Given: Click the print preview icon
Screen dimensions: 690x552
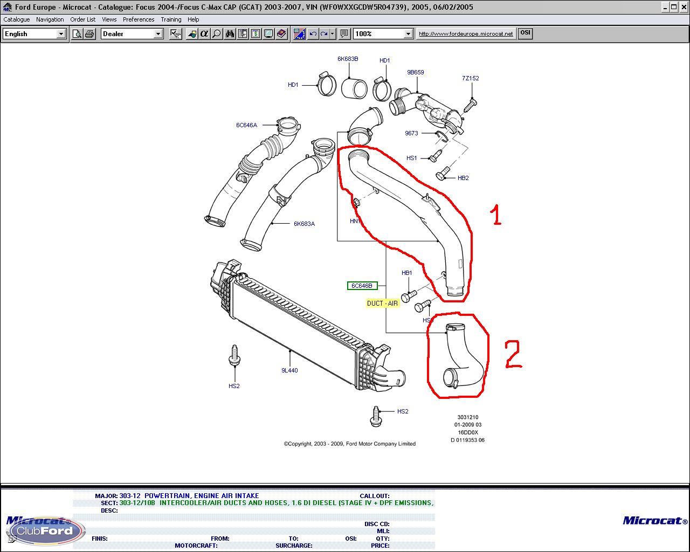Looking at the screenshot, I should click(x=77, y=33).
